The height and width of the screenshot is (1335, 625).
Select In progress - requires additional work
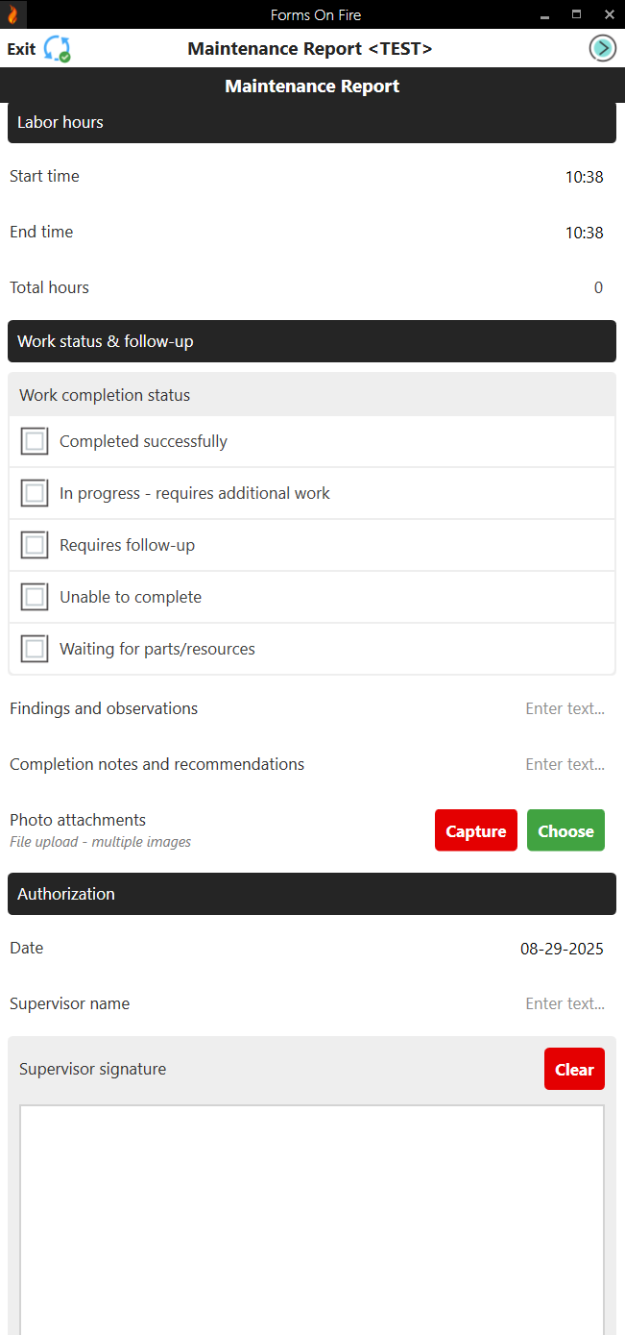point(34,492)
